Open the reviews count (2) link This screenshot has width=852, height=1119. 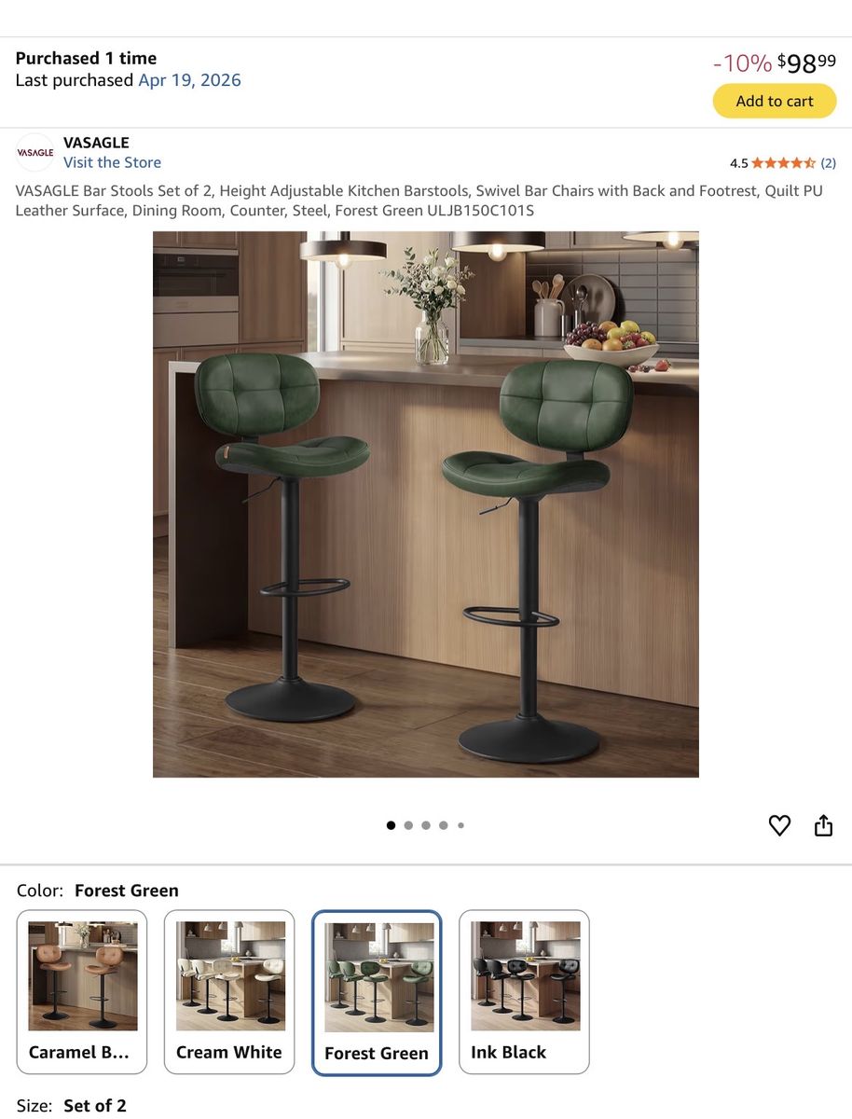829,163
